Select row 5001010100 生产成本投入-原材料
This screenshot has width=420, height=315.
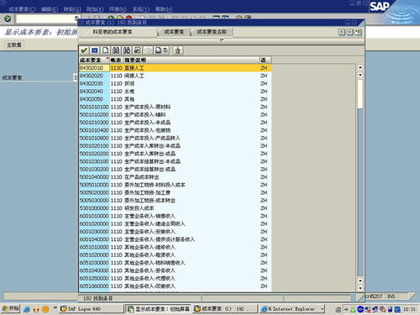point(175,107)
